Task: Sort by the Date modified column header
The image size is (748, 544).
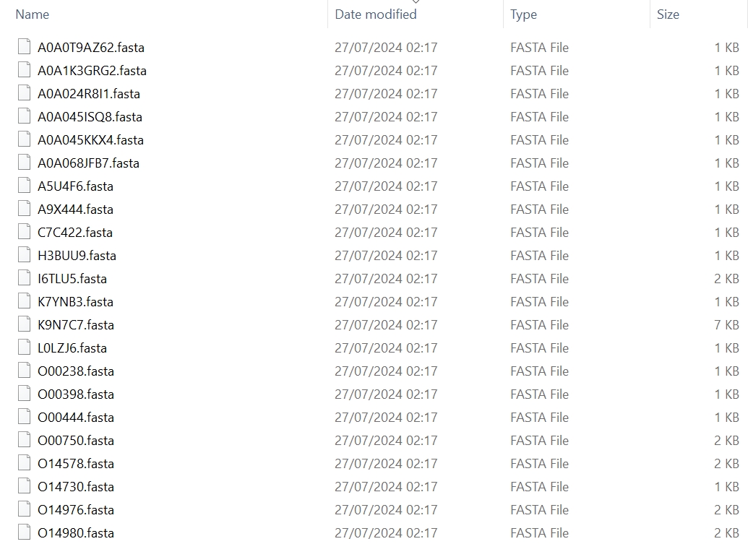Action: coord(375,14)
